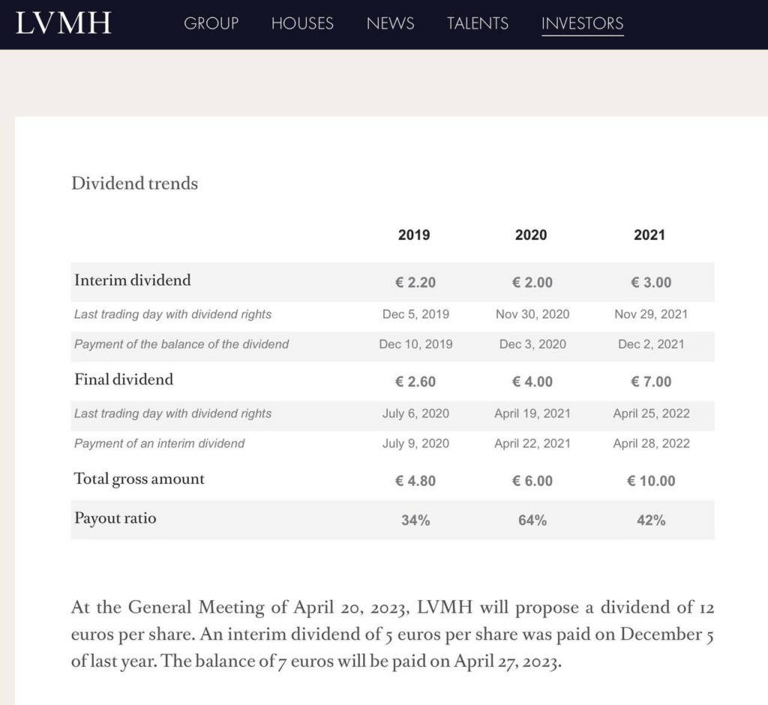768x705 pixels.
Task: Click the Final dividend row label
Action: coord(124,380)
